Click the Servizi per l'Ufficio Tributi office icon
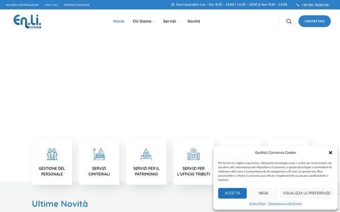This screenshot has height=212, width=340. click(x=194, y=154)
